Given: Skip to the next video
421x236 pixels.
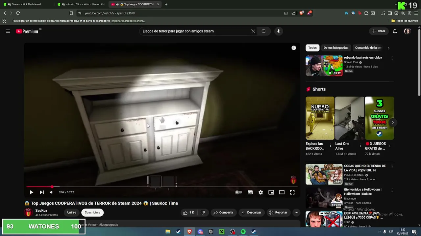Looking at the screenshot, I should pos(42,192).
